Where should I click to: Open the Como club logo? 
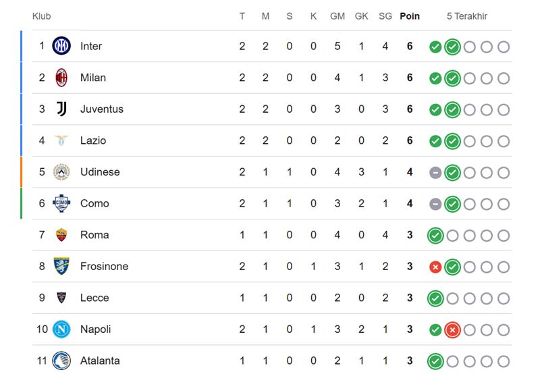(61, 203)
